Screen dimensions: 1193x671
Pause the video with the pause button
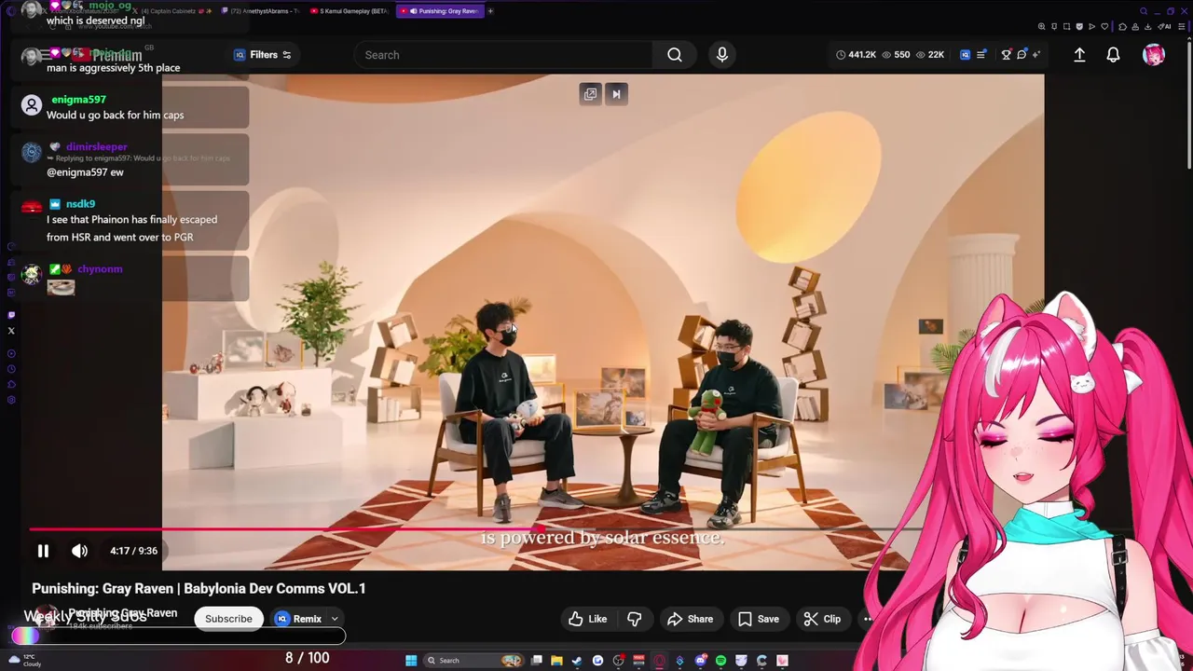pyautogui.click(x=43, y=551)
